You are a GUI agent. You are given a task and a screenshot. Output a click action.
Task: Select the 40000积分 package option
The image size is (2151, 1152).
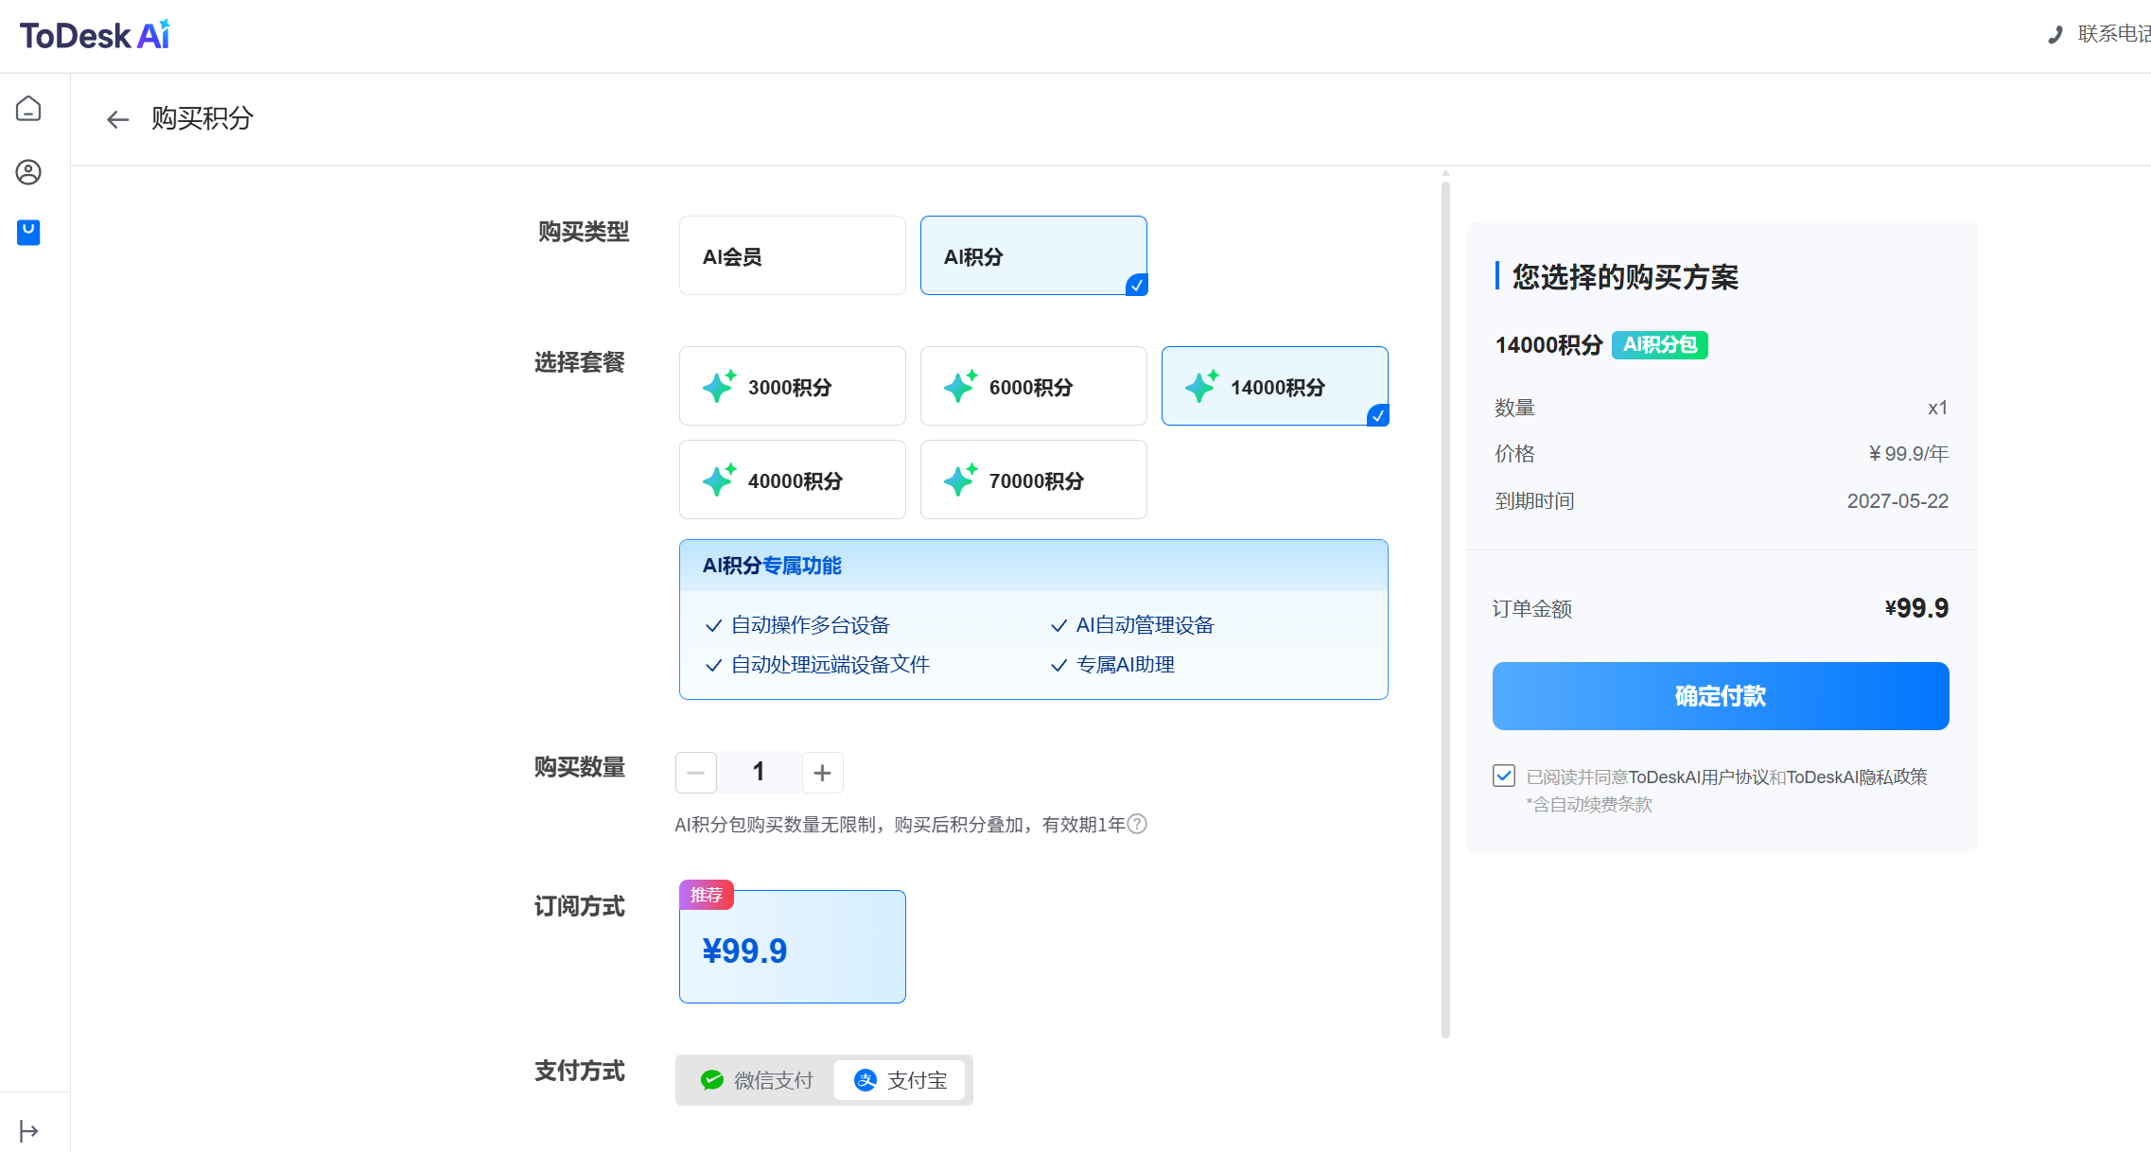point(792,480)
